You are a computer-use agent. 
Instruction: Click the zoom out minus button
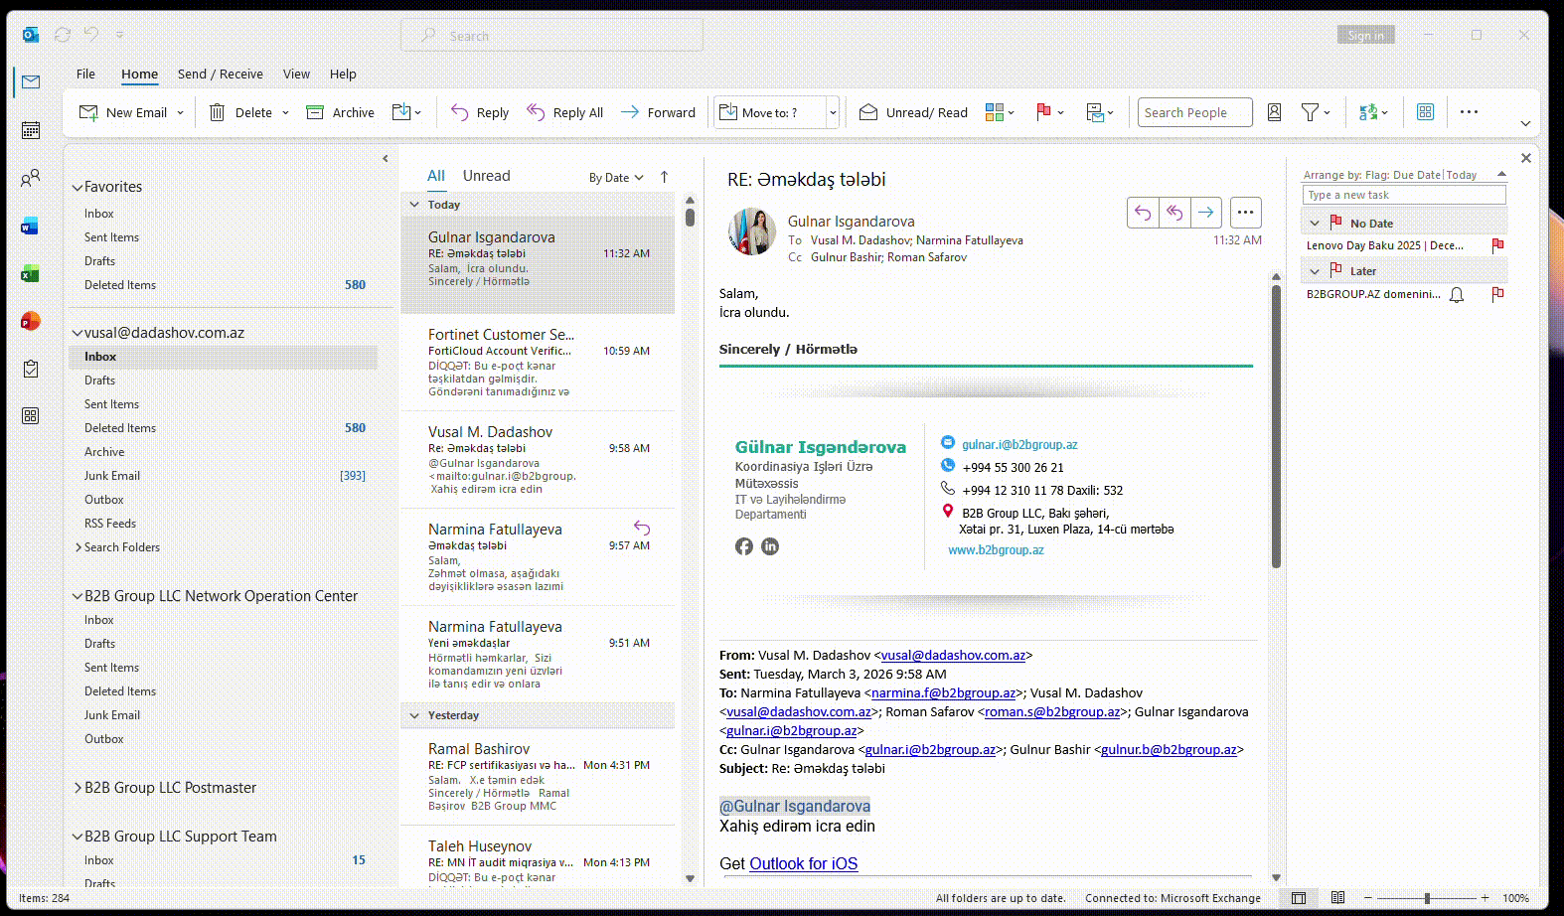(x=1368, y=898)
